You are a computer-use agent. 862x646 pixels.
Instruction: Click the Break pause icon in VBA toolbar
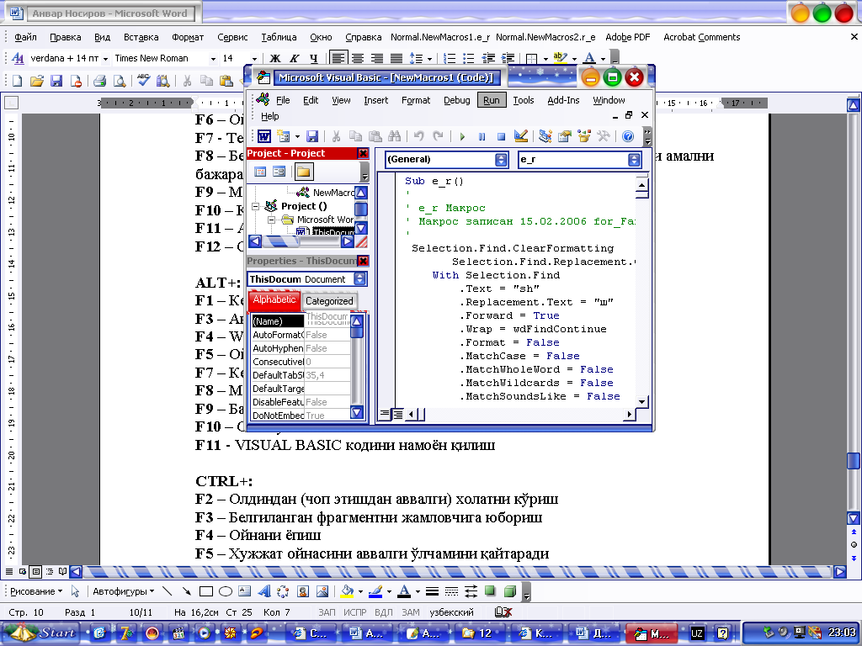pos(482,136)
